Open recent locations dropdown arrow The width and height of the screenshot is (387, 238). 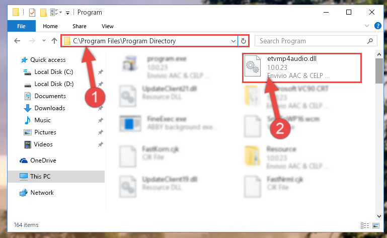pos(44,40)
